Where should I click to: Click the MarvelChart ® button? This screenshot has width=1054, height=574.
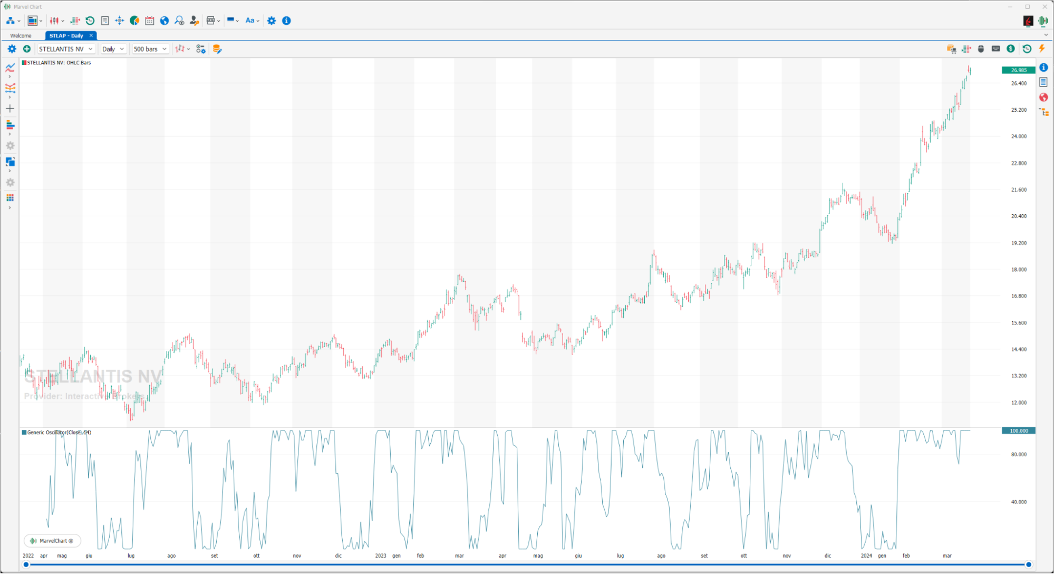(x=52, y=541)
